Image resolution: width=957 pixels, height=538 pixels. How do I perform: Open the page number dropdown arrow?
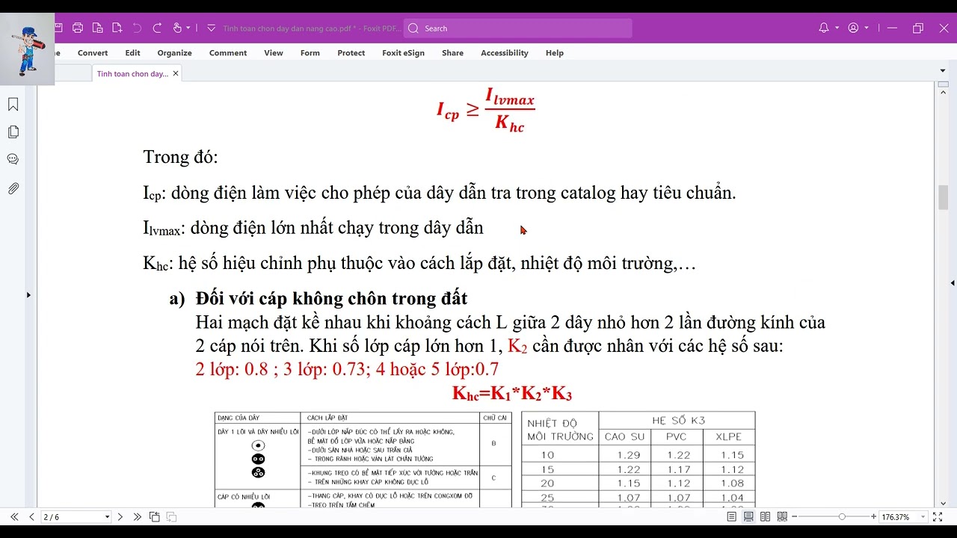(x=107, y=517)
